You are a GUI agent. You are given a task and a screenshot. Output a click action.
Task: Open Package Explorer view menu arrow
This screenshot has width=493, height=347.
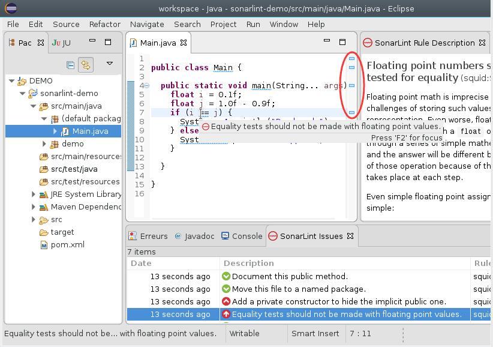click(110, 63)
